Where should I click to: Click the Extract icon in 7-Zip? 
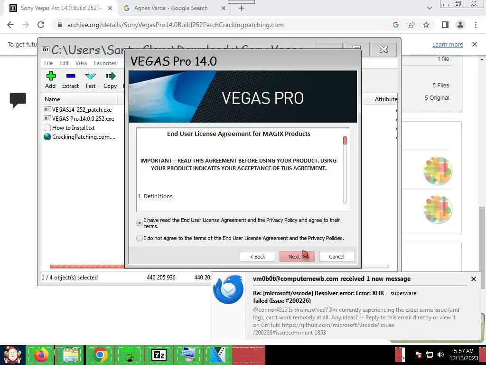pos(70,80)
